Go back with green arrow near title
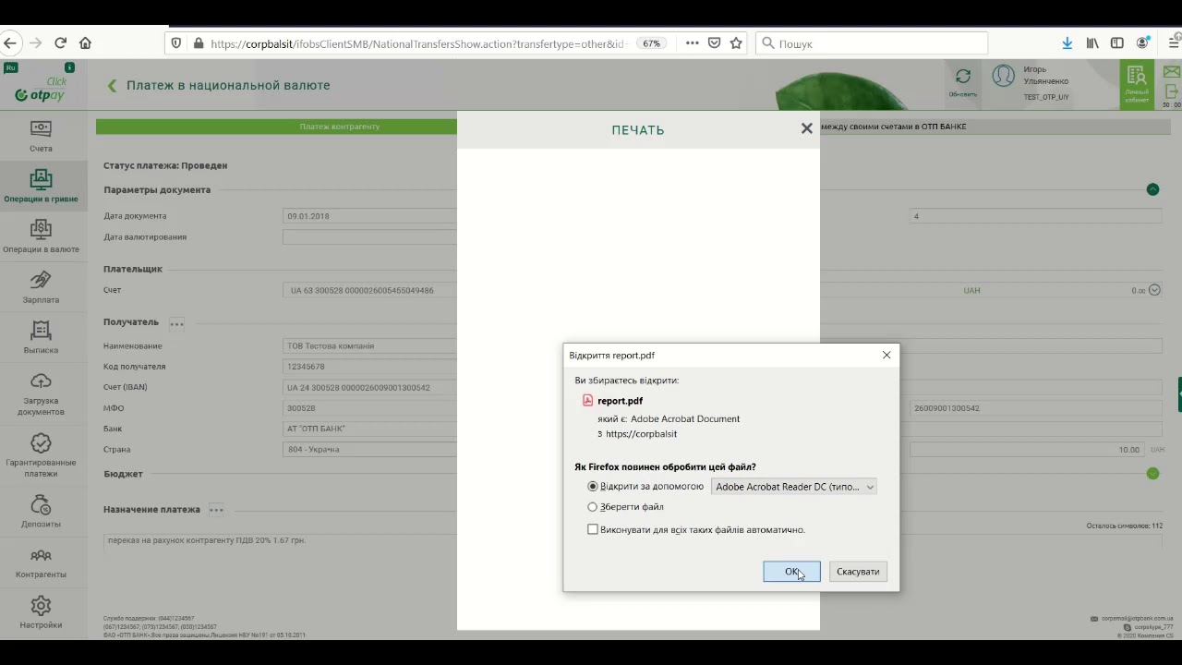The image size is (1182, 665). point(112,86)
